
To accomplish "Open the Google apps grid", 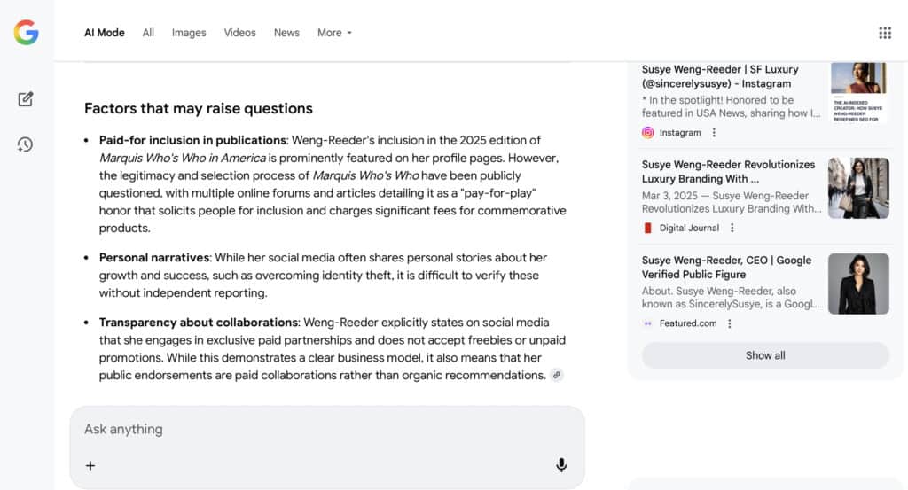I will pyautogui.click(x=884, y=33).
